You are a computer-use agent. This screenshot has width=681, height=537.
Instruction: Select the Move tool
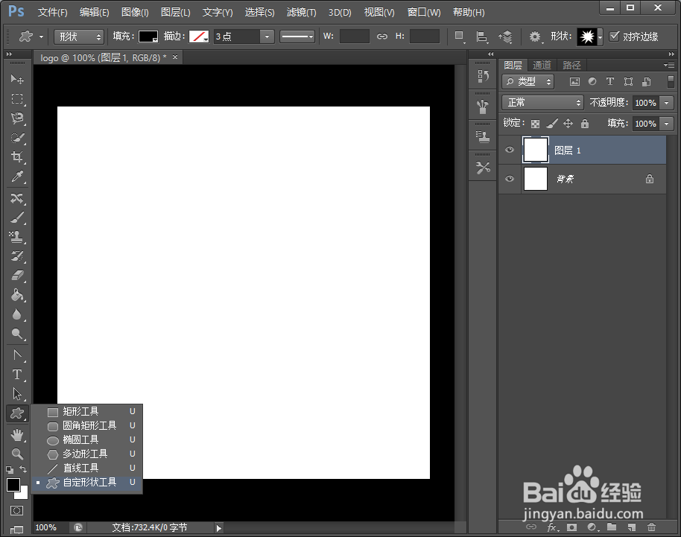17,79
